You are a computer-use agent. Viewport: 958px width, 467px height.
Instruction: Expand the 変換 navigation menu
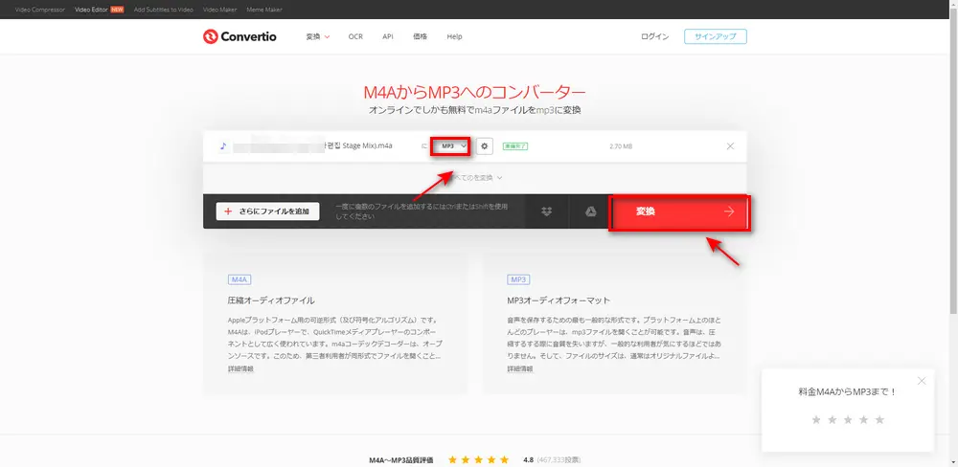(x=317, y=36)
